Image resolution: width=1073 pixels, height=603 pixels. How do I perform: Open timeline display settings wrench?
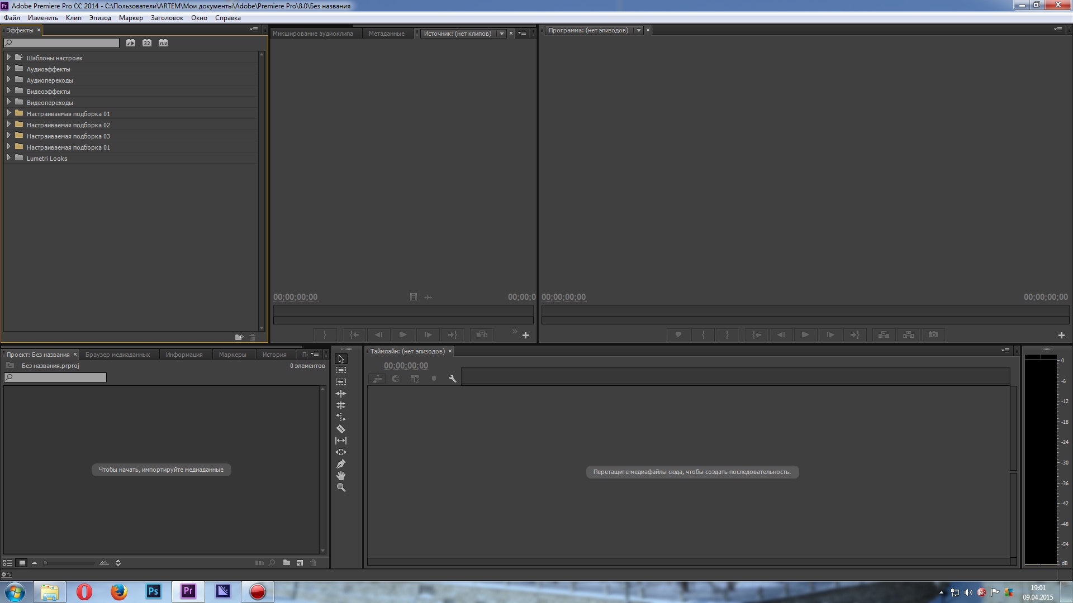click(453, 379)
